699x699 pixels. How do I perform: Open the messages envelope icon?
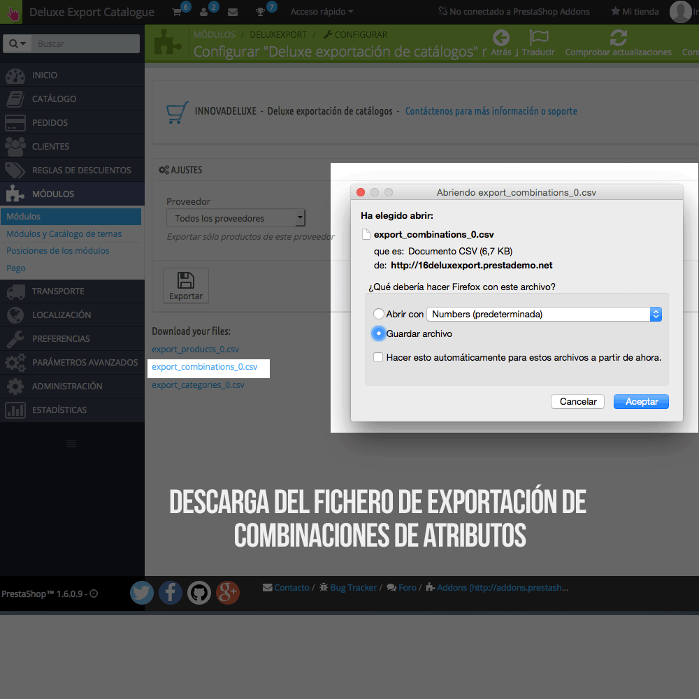pos(233,12)
